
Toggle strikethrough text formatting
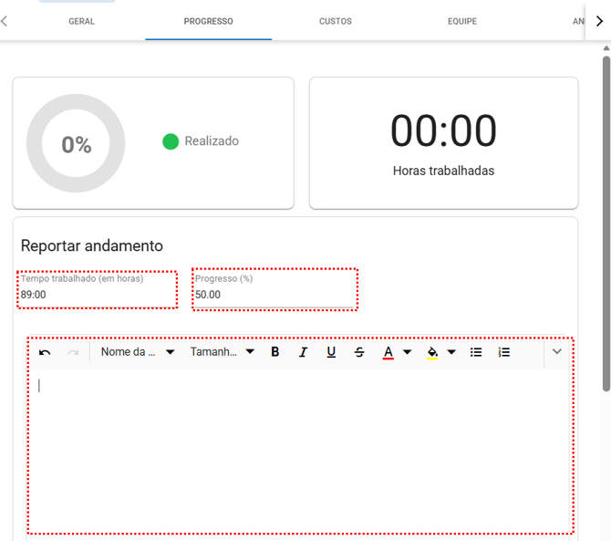tap(359, 352)
